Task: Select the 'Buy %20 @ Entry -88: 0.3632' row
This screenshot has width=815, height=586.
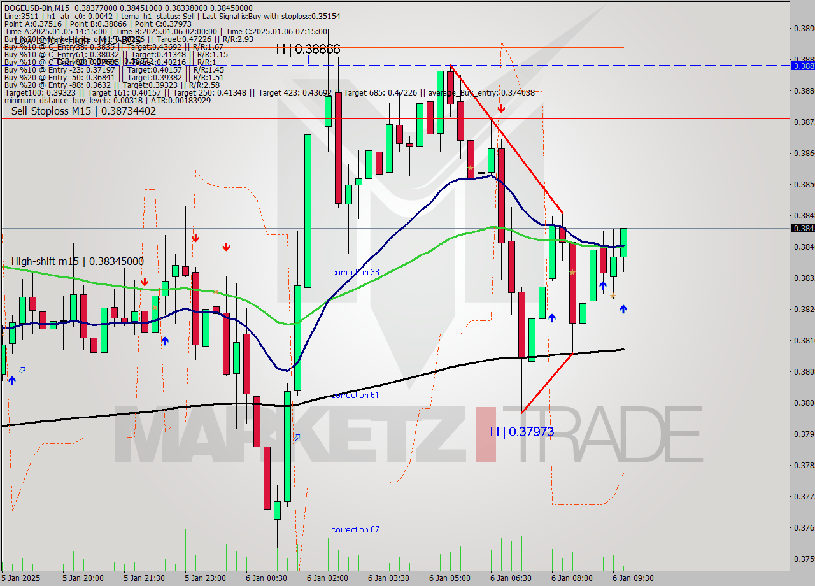Action: [111, 85]
